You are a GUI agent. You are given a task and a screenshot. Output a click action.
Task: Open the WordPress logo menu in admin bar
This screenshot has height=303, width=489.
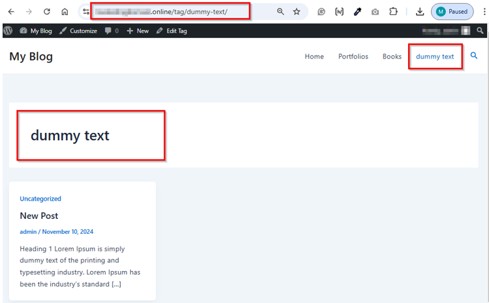click(x=8, y=31)
